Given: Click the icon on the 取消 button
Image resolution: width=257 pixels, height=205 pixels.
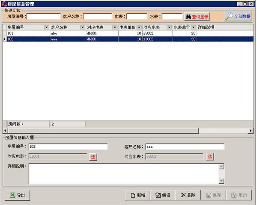Looking at the screenshot, I should 234,195.
